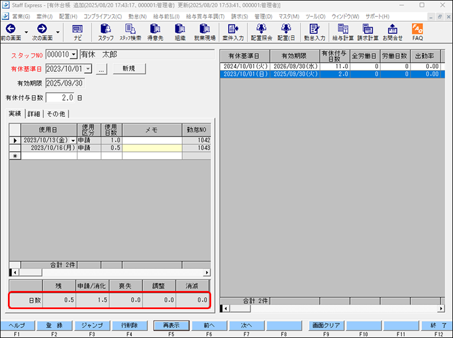Click the 画面クリア F9 button
453x338 pixels.
pyautogui.click(x=326, y=326)
